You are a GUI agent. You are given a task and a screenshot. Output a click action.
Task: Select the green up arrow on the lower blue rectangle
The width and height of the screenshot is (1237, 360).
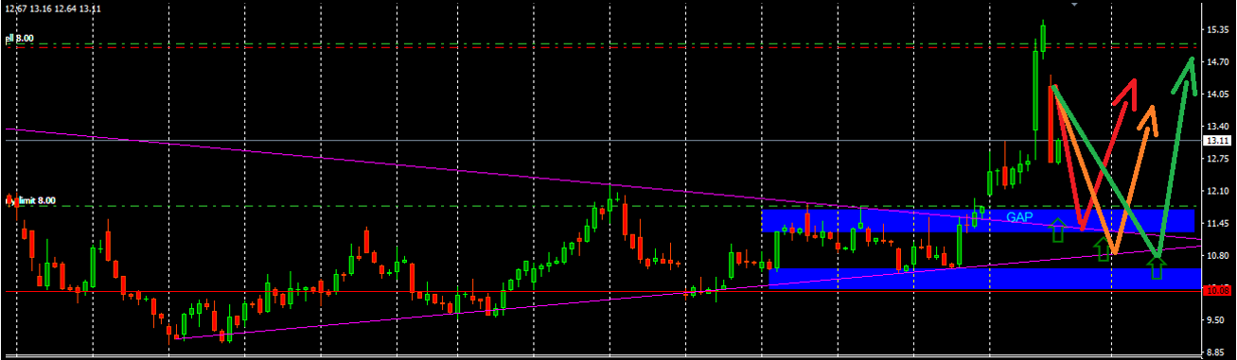[x=1156, y=267]
